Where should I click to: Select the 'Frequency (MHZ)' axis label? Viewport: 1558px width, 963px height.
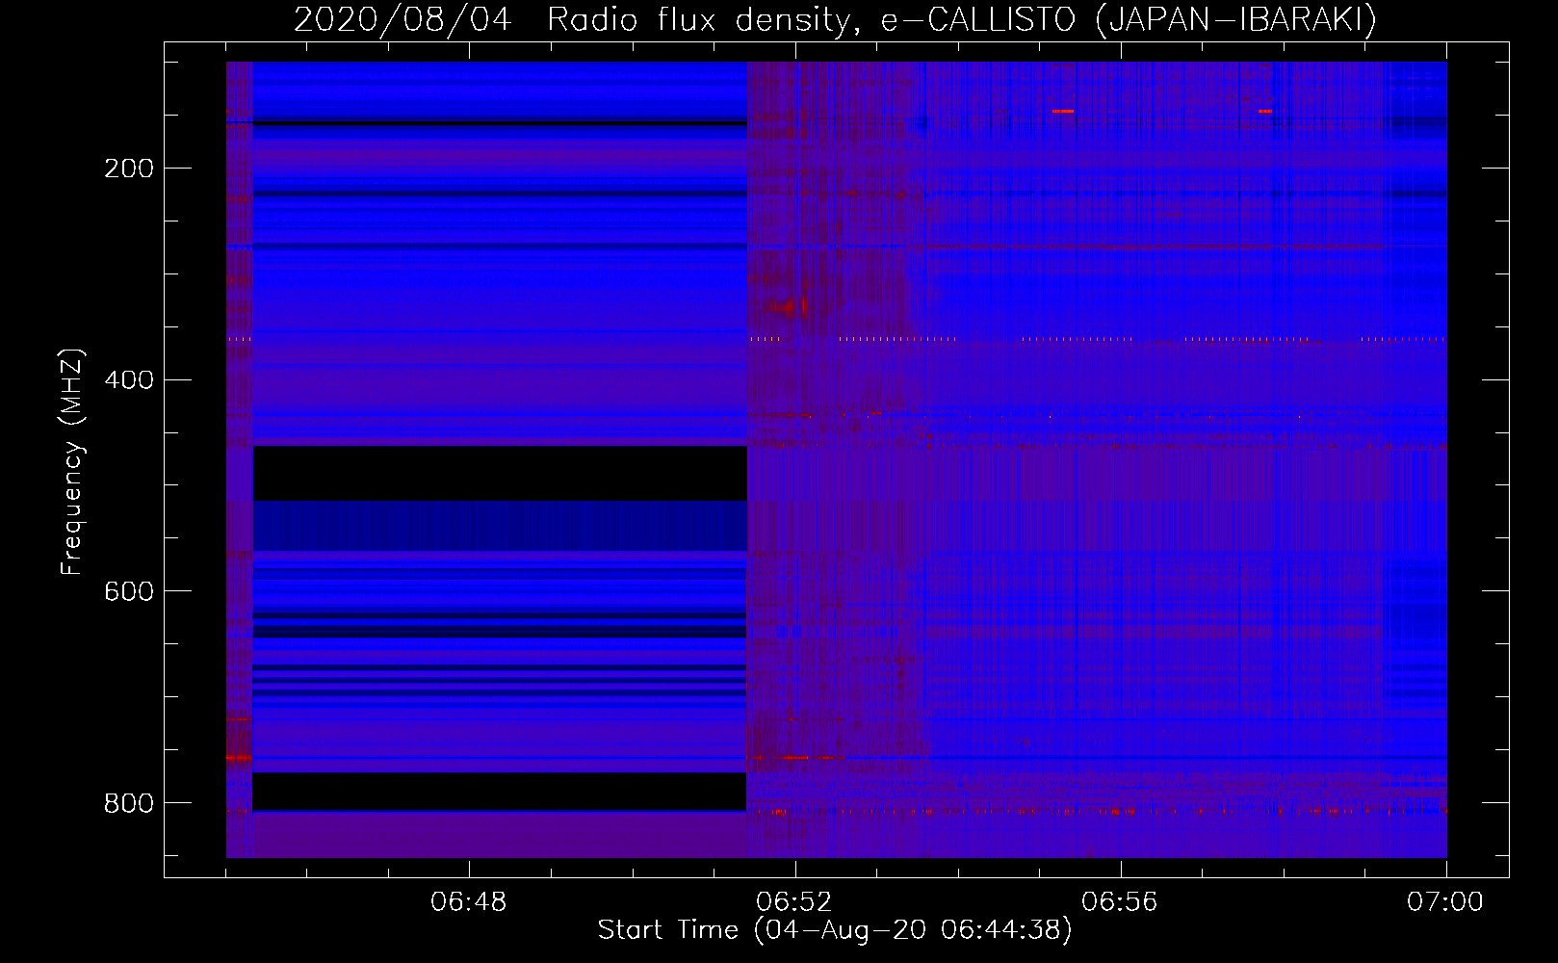(72, 461)
